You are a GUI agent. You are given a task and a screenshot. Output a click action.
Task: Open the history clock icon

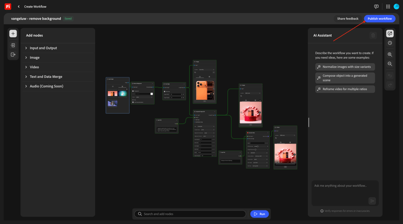[390, 43]
